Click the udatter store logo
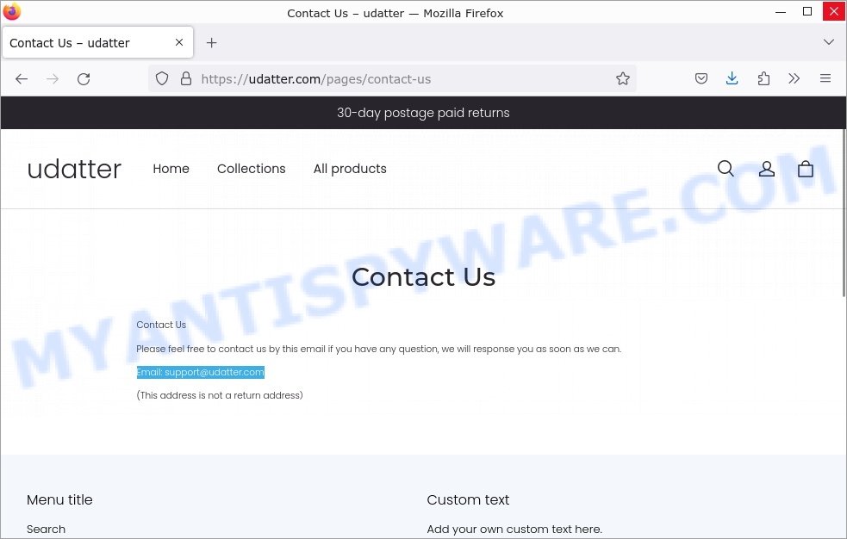The height and width of the screenshot is (539, 847). tap(74, 169)
